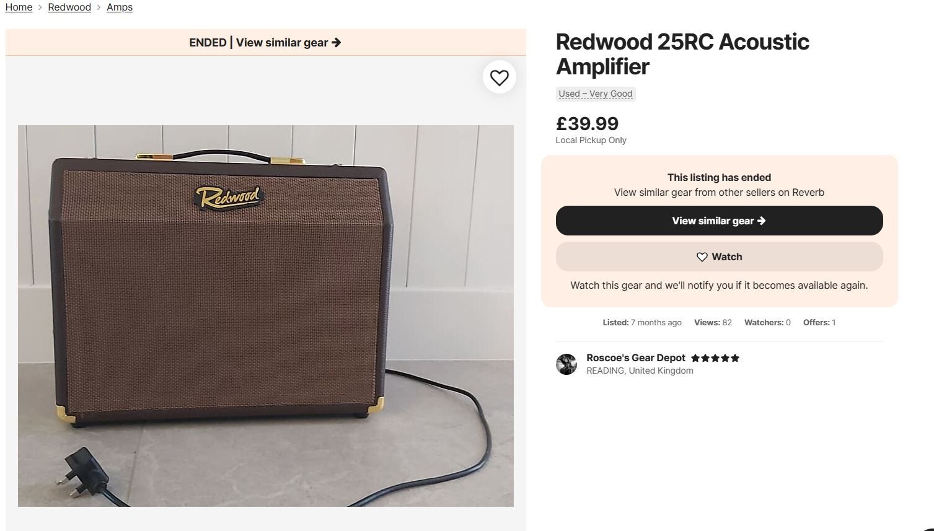Click the heart icon to favorite the listing
Image resolution: width=934 pixels, height=531 pixels.
coord(500,77)
